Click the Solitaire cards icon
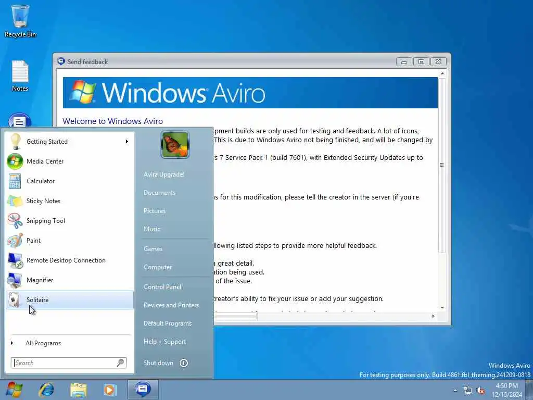Image resolution: width=533 pixels, height=400 pixels. coord(14,299)
